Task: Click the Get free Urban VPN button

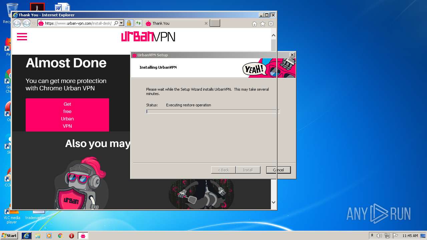Action: (x=67, y=115)
